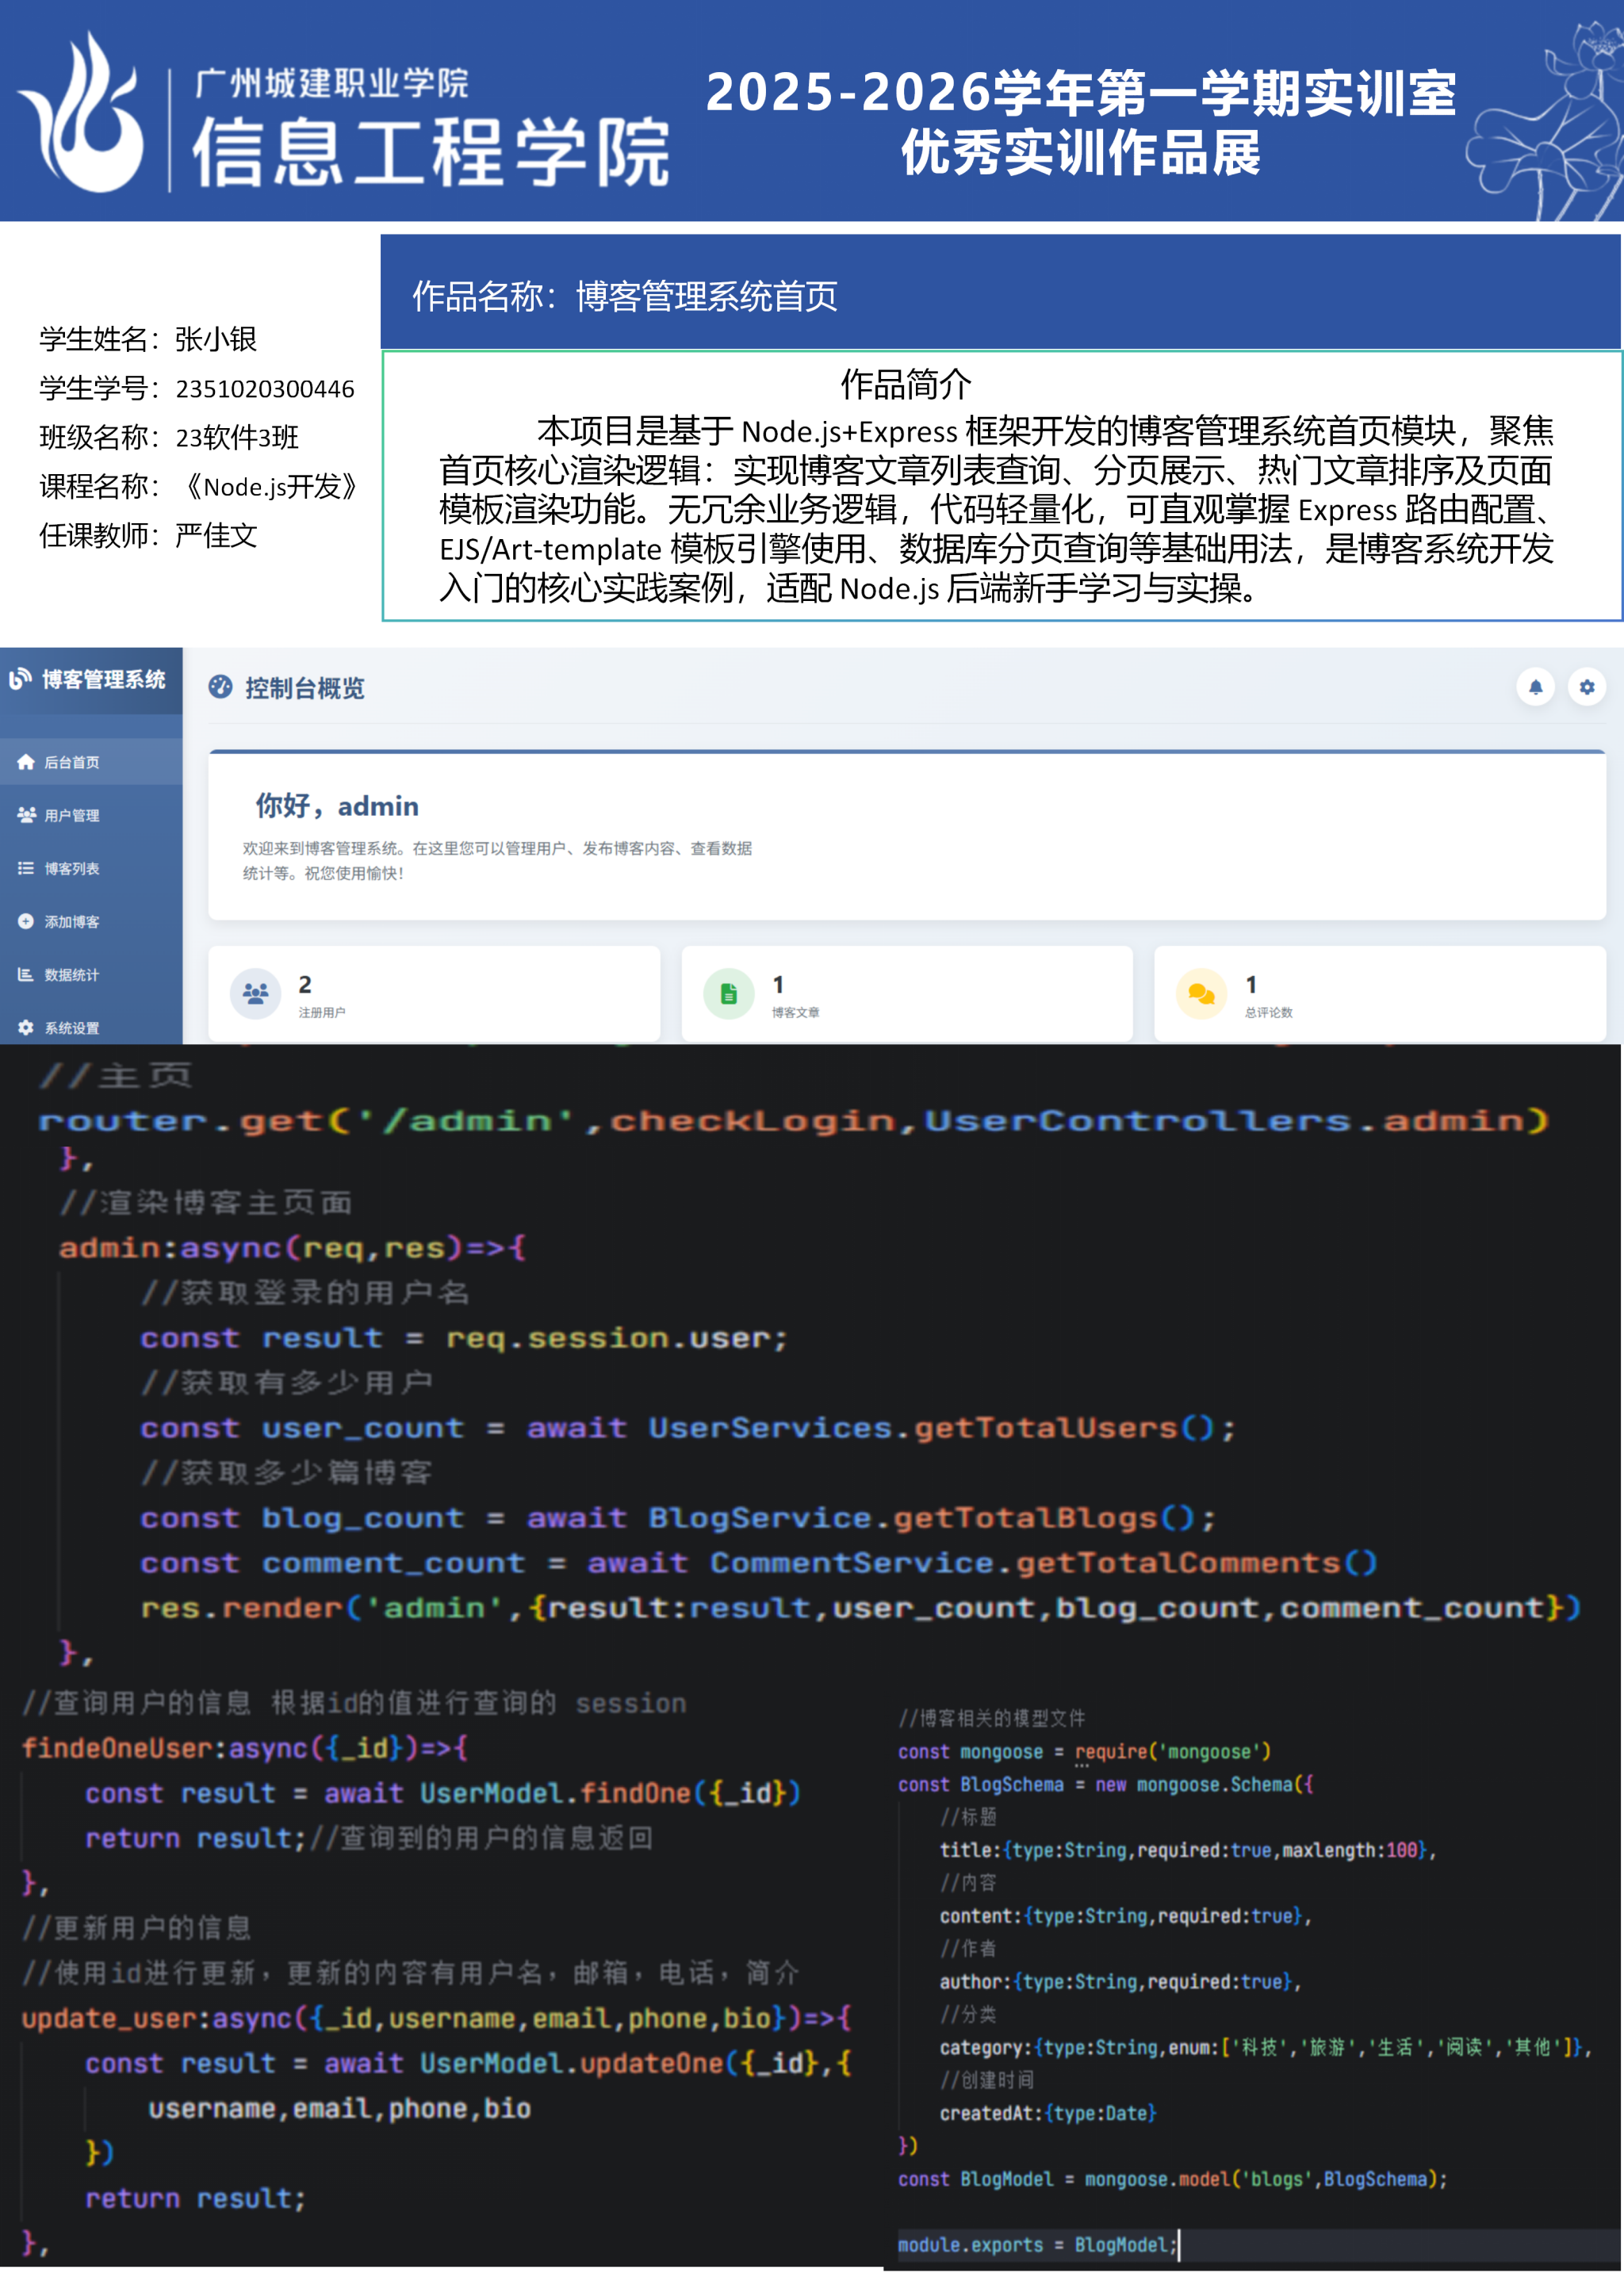Select 添加博客 in the sidebar
Viewport: 1624px width, 2296px height.
[x=71, y=921]
